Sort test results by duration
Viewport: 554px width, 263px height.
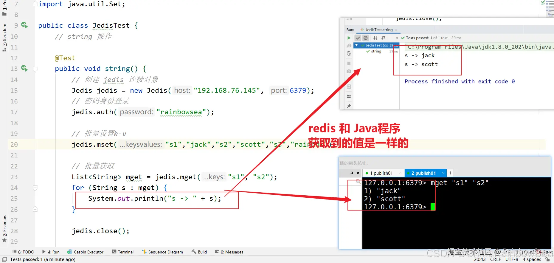coord(383,38)
